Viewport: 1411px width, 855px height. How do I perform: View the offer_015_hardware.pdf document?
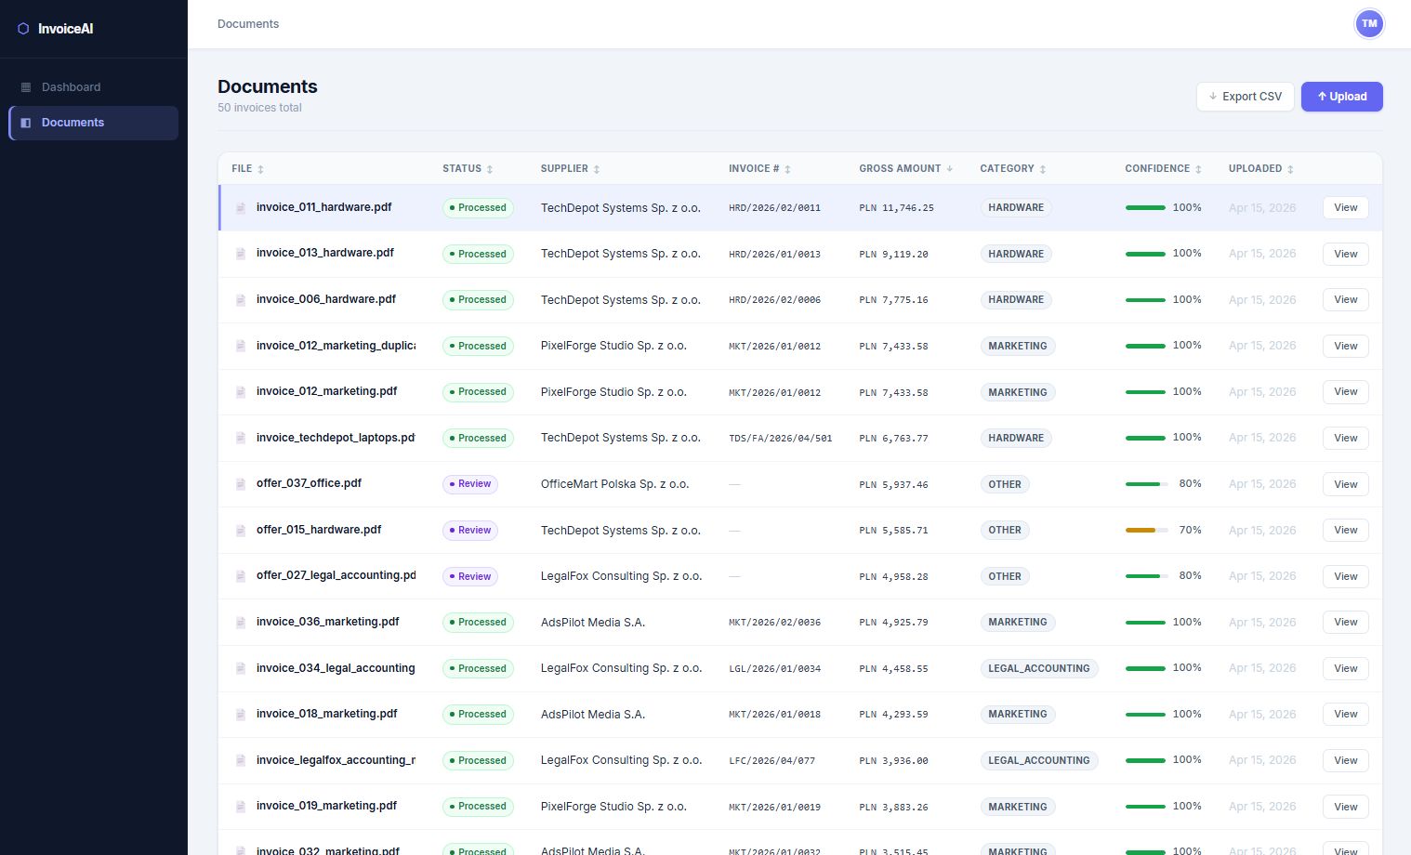coord(1345,531)
